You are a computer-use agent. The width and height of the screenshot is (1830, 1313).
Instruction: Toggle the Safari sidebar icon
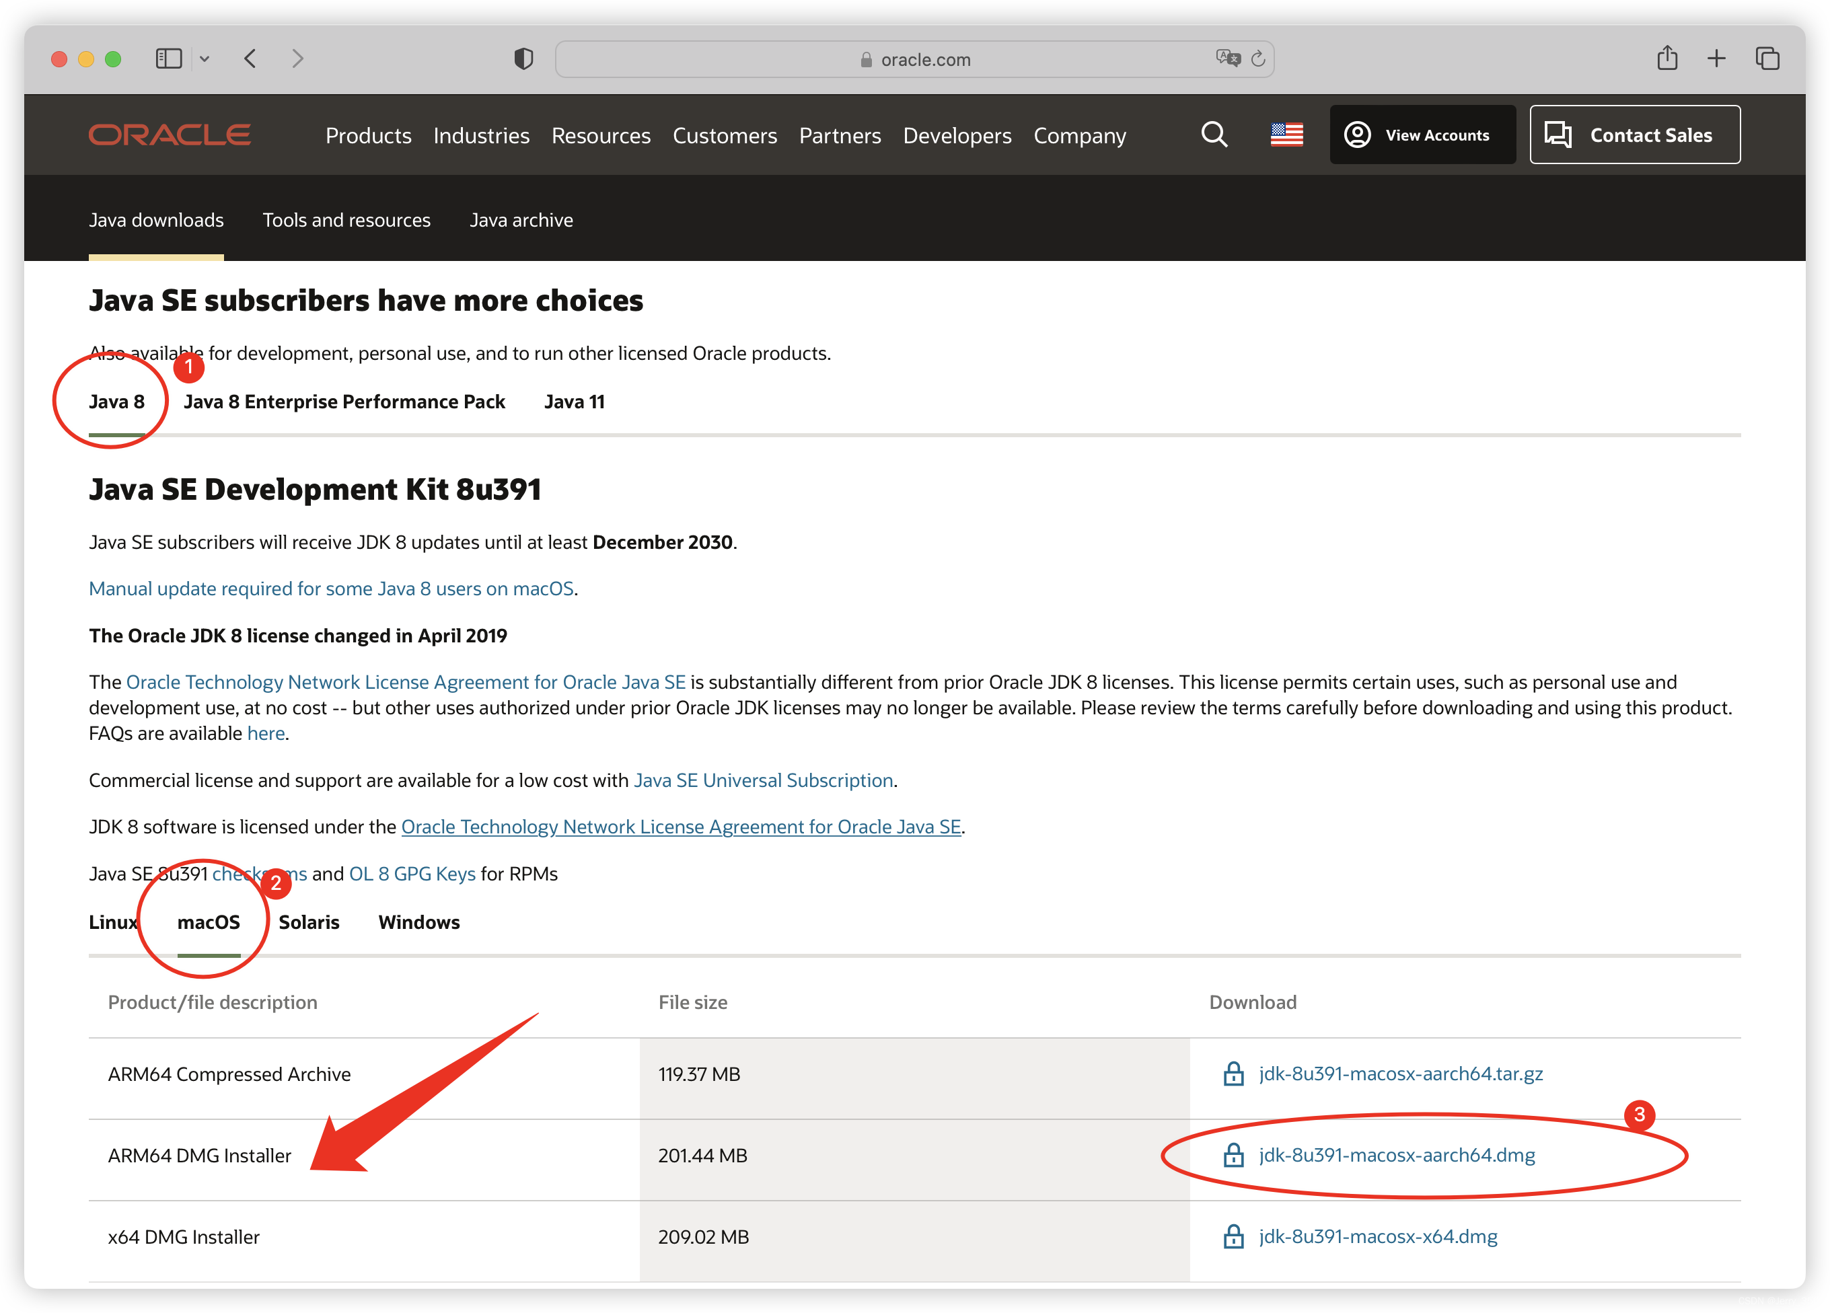[169, 58]
